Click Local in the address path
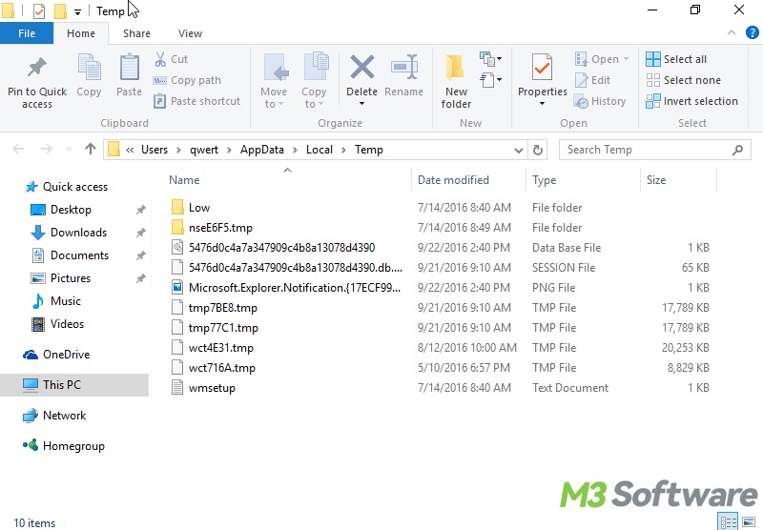Screen dimensions: 763x530 click(x=320, y=150)
